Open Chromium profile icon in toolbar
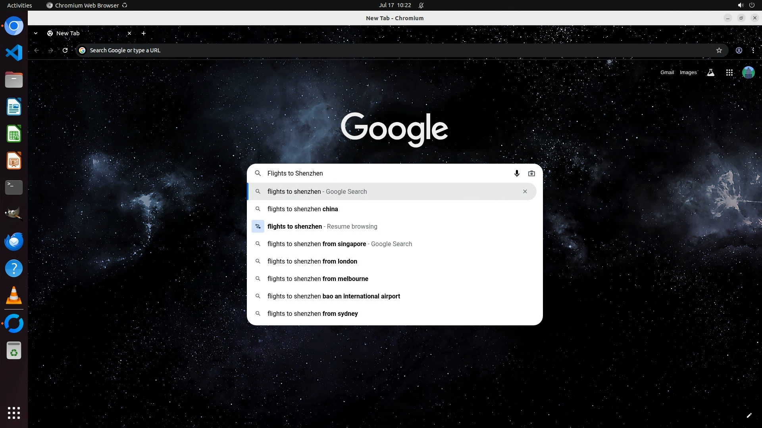The image size is (762, 428). point(739,50)
